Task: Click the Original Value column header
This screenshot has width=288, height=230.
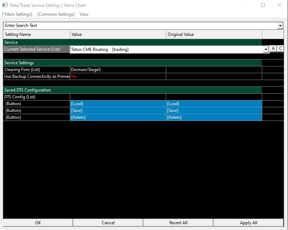Action: coord(214,34)
